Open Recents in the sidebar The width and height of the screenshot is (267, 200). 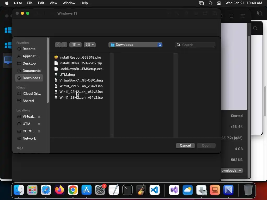[x=29, y=49]
